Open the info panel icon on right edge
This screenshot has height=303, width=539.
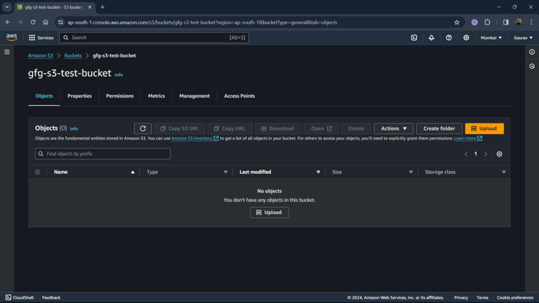(x=532, y=52)
